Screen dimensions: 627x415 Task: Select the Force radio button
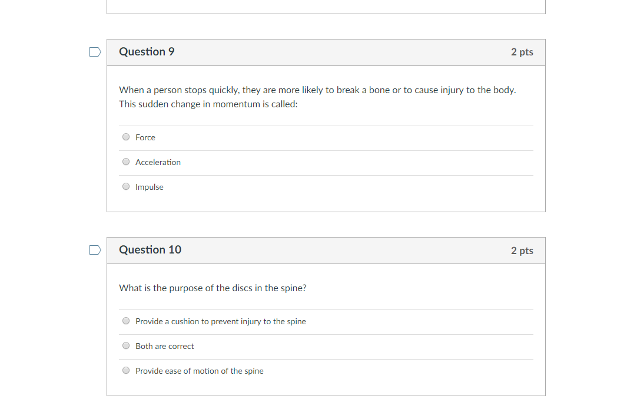[126, 137]
